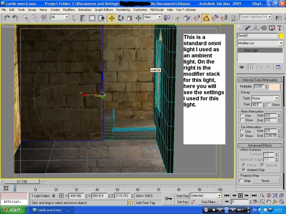Toggle the Percent Snap icon

[x=215, y=18]
